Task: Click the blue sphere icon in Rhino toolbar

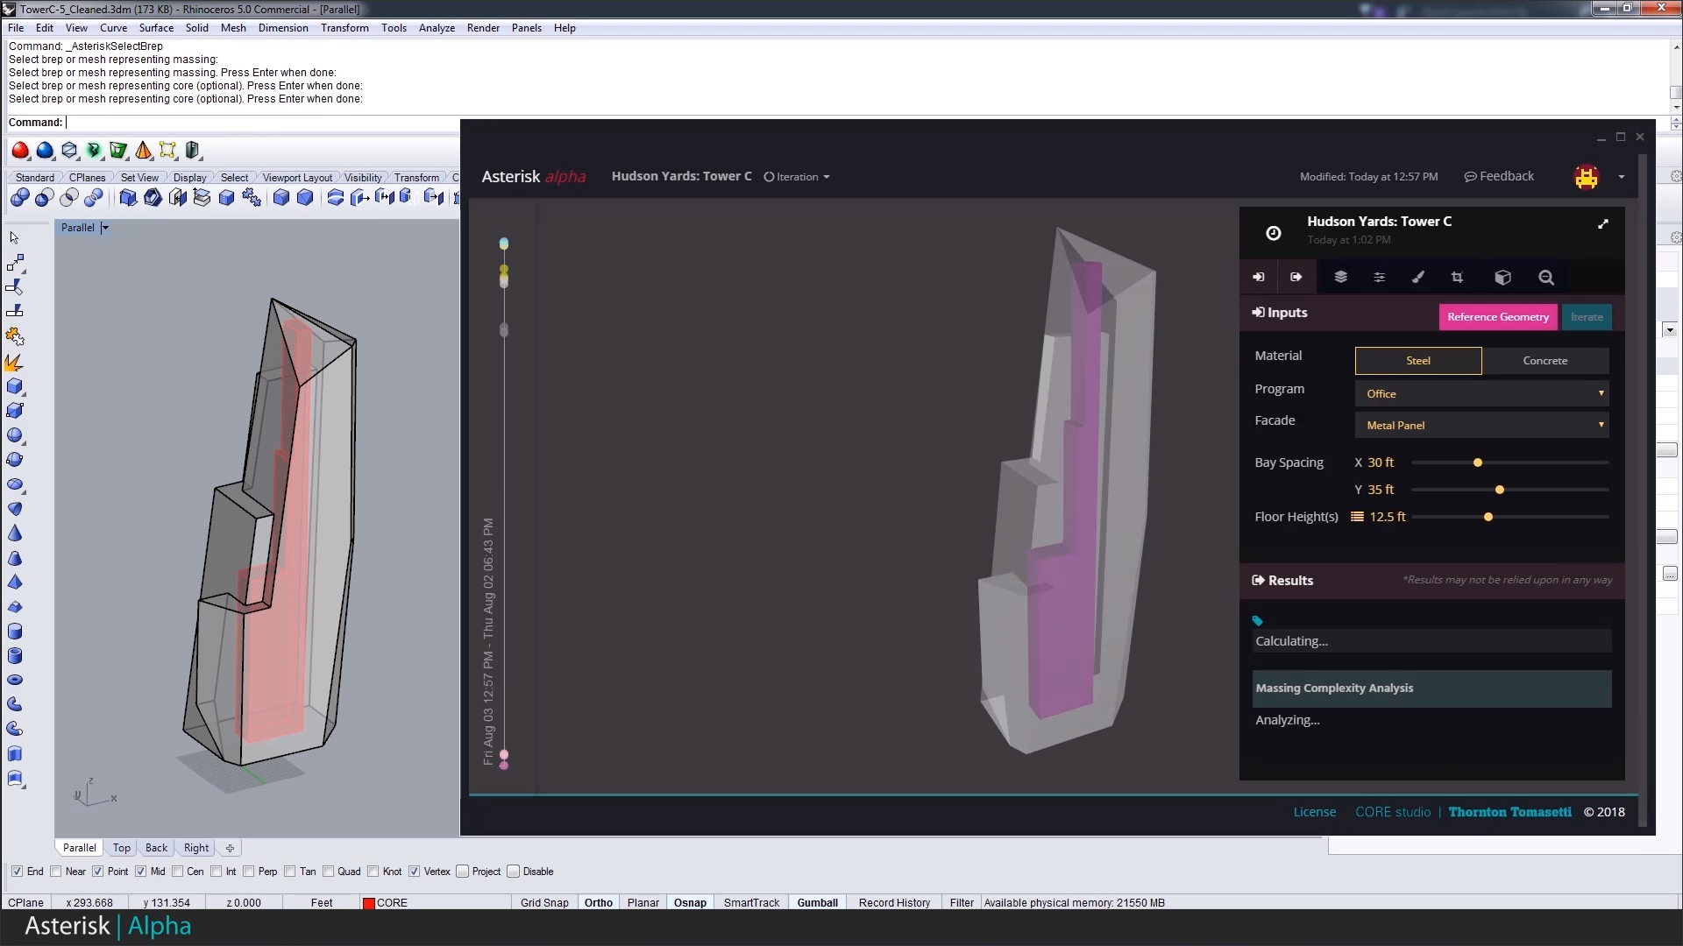Action: coord(45,151)
